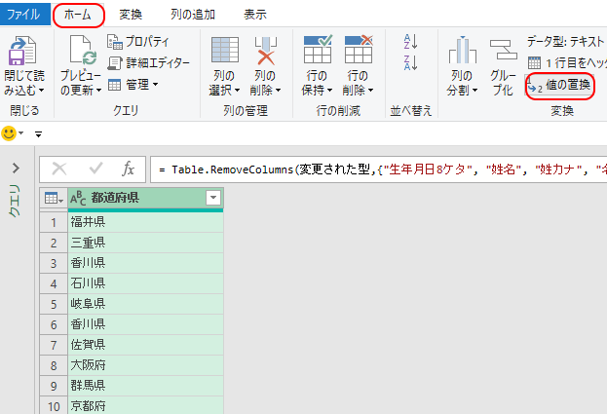
Task: Select the 都道府県 column header
Action: 145,199
